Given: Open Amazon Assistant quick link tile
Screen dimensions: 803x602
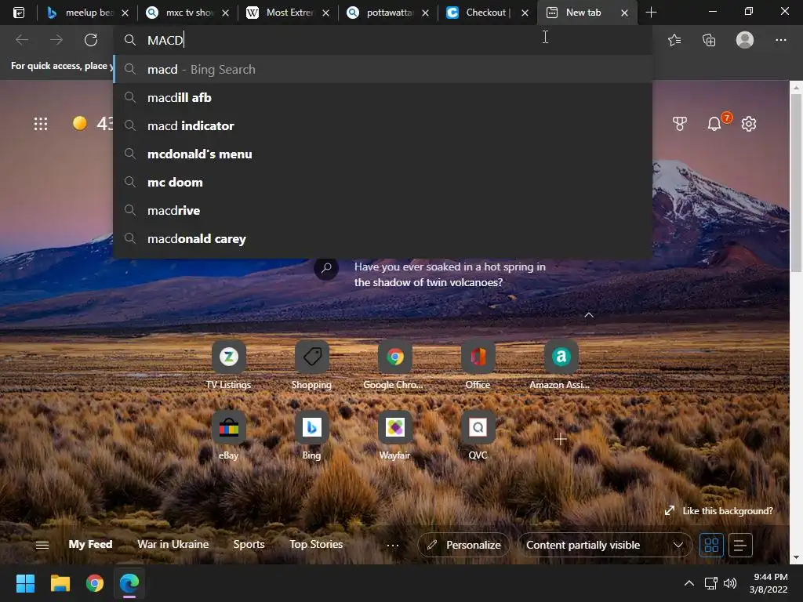Looking at the screenshot, I should [561, 364].
